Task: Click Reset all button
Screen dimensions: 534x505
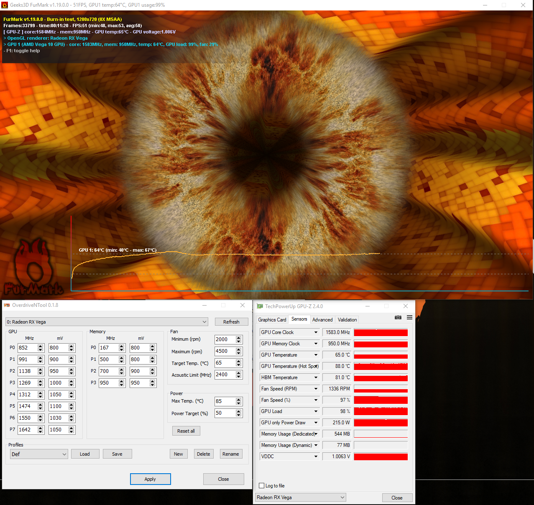Action: (186, 431)
